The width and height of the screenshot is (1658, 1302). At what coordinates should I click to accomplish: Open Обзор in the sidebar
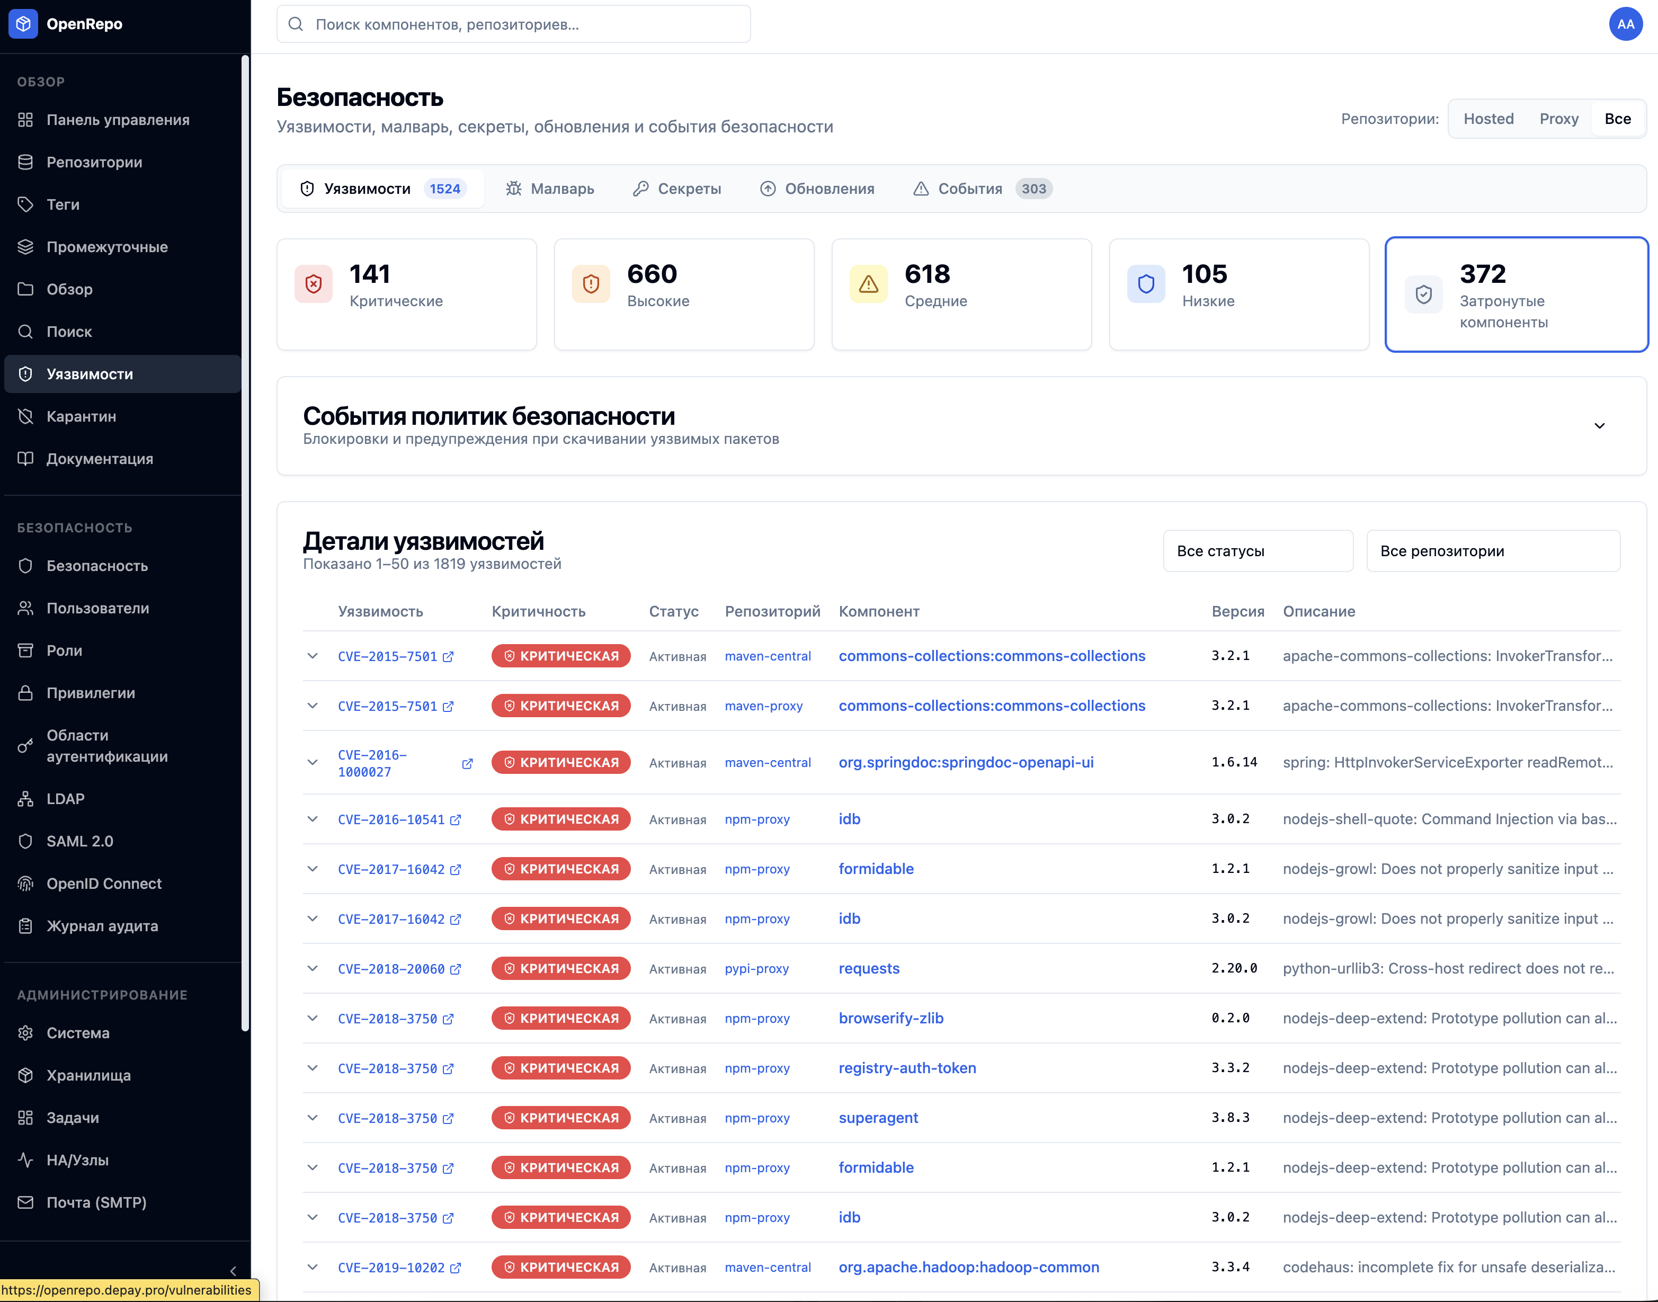click(122, 290)
